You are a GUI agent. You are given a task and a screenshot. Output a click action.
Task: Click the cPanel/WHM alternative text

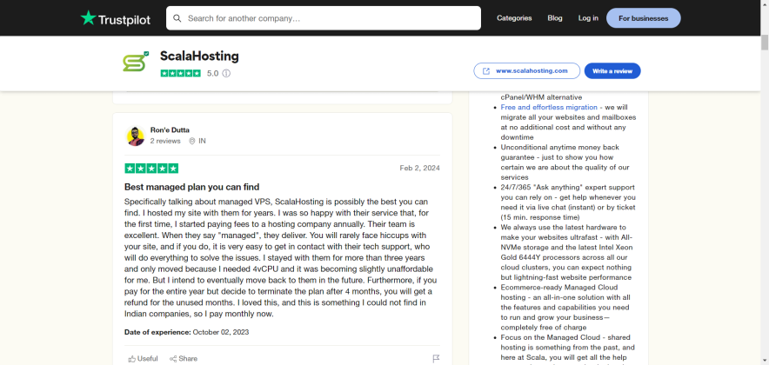point(541,97)
